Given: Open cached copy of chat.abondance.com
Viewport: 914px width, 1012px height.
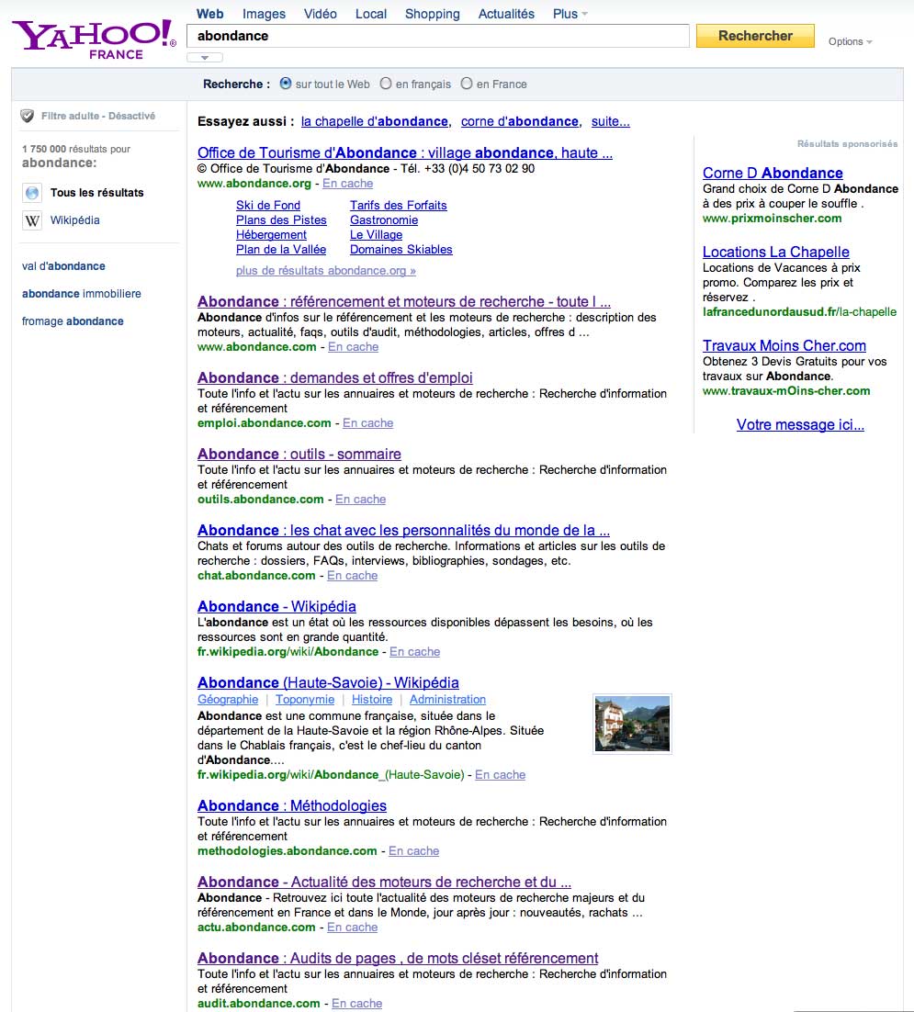Looking at the screenshot, I should coord(353,575).
